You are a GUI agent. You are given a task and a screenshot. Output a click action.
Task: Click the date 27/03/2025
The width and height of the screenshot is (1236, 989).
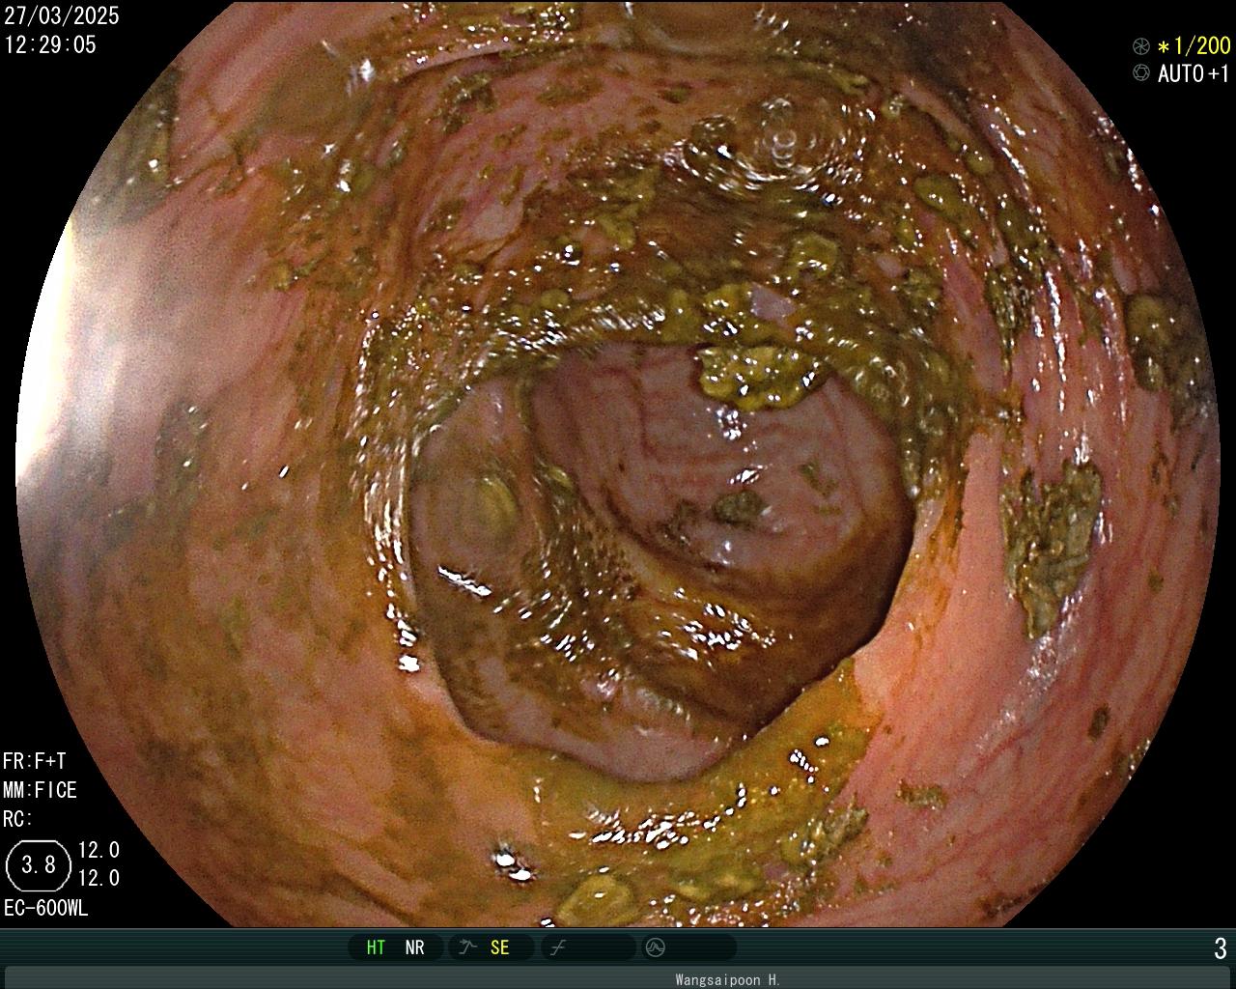click(62, 15)
